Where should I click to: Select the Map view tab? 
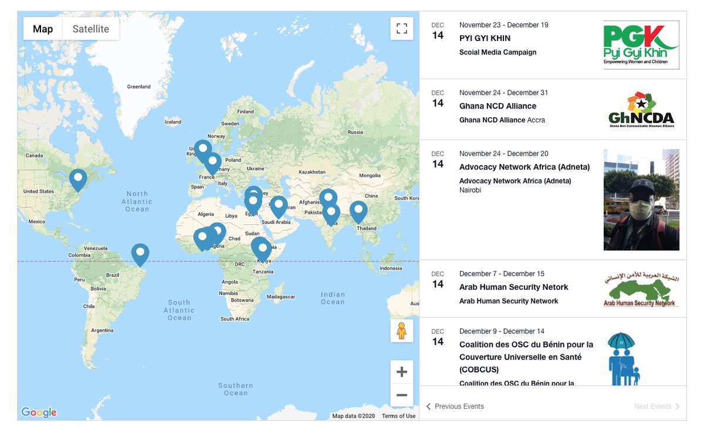click(x=43, y=29)
